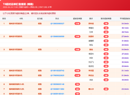The image size is (130, 95).
Task: Select rider name 郑林斌
Action: tap(91, 24)
